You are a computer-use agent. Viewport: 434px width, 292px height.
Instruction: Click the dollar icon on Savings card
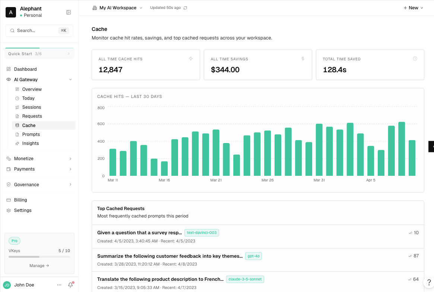[303, 58]
